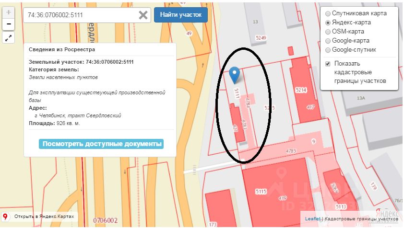The image size is (404, 228).
Task: Click parcel label 5214 on map
Action: click(x=301, y=90)
